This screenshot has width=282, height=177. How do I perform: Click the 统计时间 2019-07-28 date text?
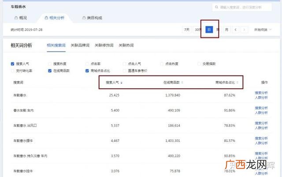(x=26, y=30)
